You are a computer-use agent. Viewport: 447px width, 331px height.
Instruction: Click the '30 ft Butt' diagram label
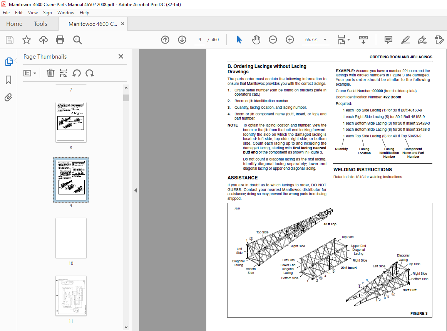(410, 290)
